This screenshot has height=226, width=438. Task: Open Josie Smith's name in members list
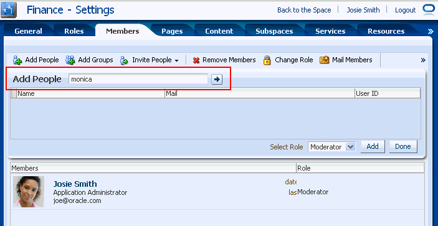click(75, 184)
